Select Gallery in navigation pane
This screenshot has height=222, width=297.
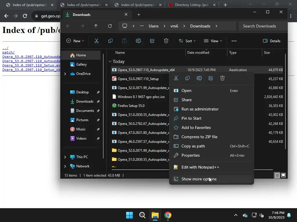pos(82,64)
